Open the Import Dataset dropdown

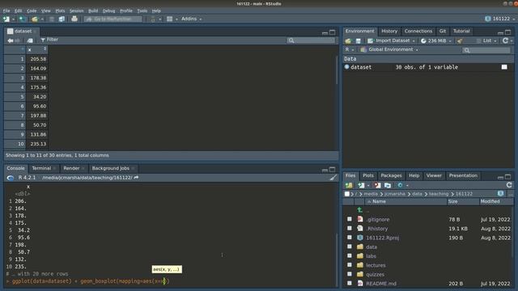(392, 40)
